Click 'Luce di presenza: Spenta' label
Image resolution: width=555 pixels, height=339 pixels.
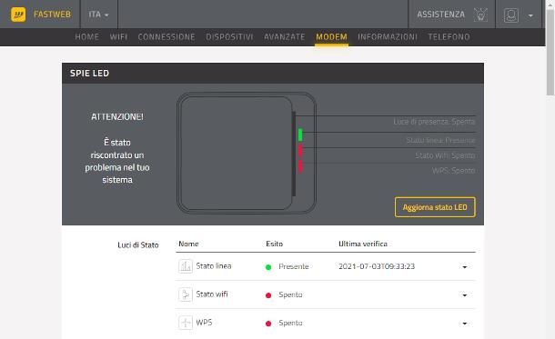click(434, 122)
